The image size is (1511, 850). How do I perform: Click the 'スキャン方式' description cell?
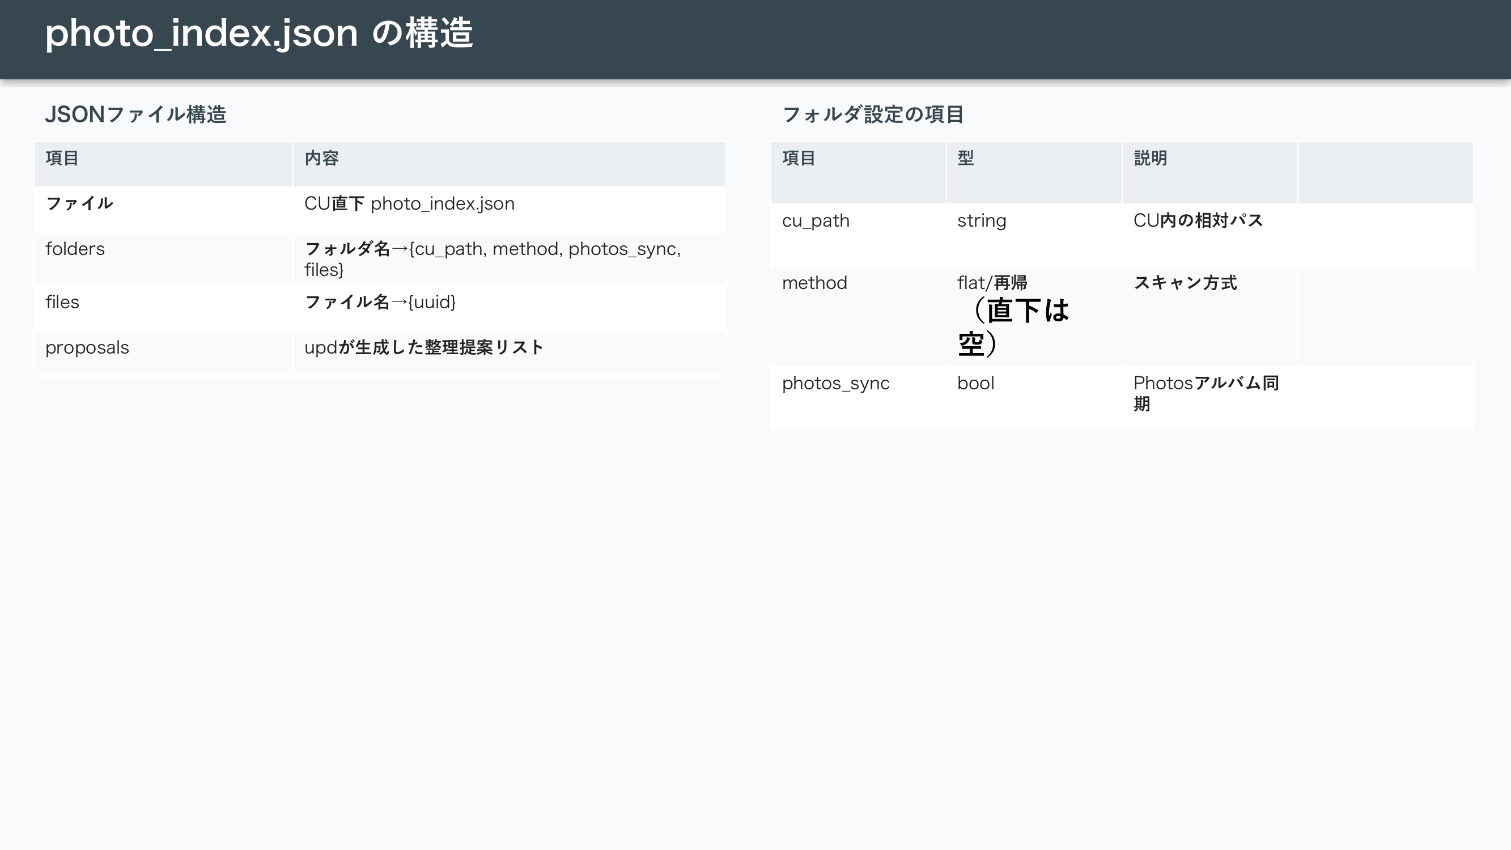click(1185, 283)
